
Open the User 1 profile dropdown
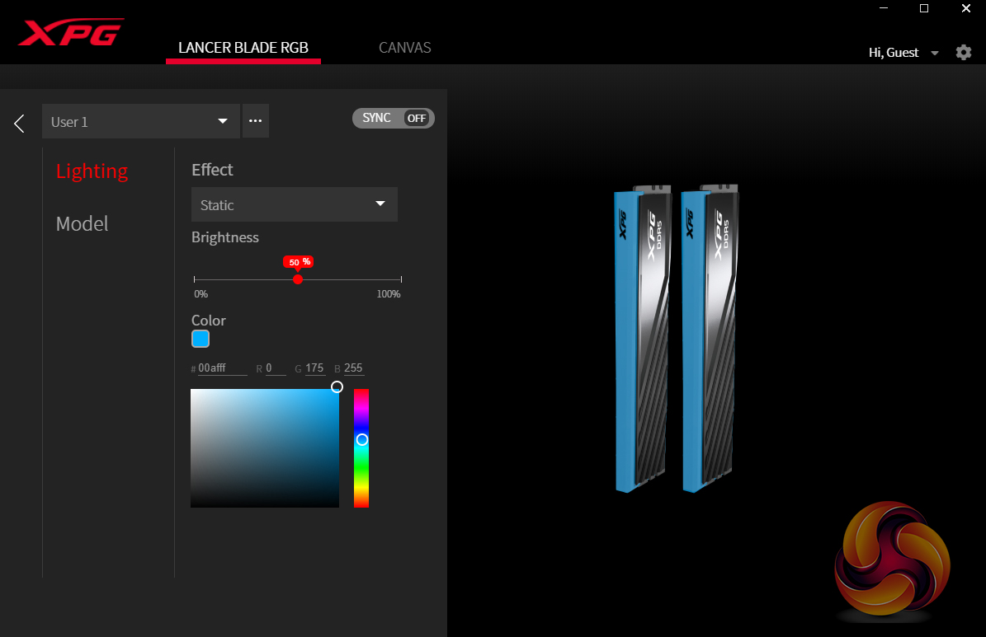(x=141, y=121)
